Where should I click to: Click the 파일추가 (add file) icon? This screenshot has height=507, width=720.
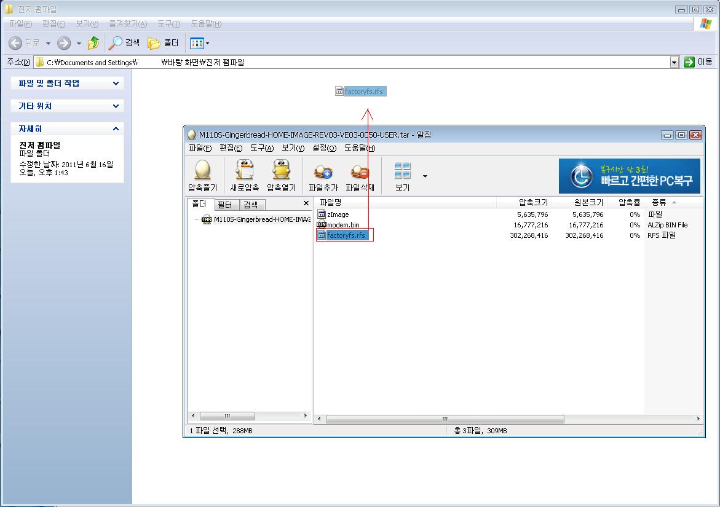click(323, 172)
